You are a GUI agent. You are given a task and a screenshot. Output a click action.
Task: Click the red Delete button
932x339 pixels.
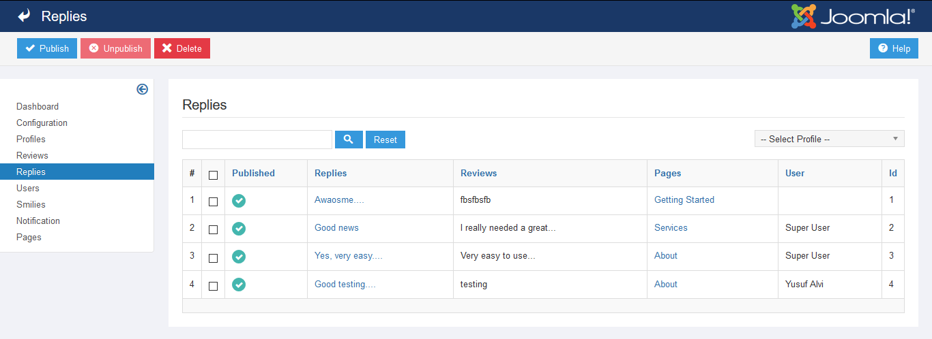tap(182, 48)
